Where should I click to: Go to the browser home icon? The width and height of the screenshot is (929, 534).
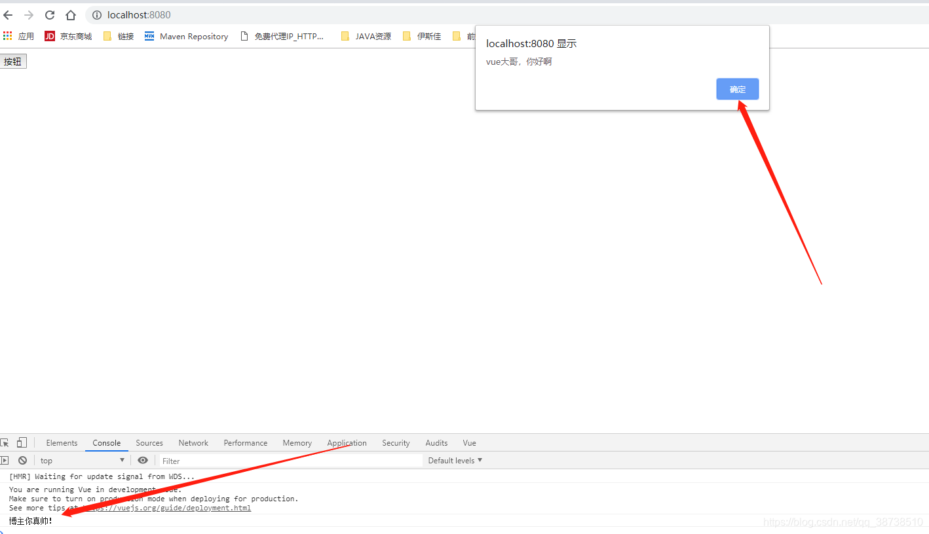71,15
